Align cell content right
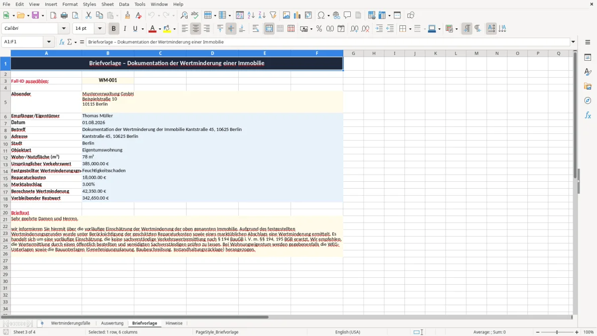Screen dimensions: 597x336 [x=206, y=29]
